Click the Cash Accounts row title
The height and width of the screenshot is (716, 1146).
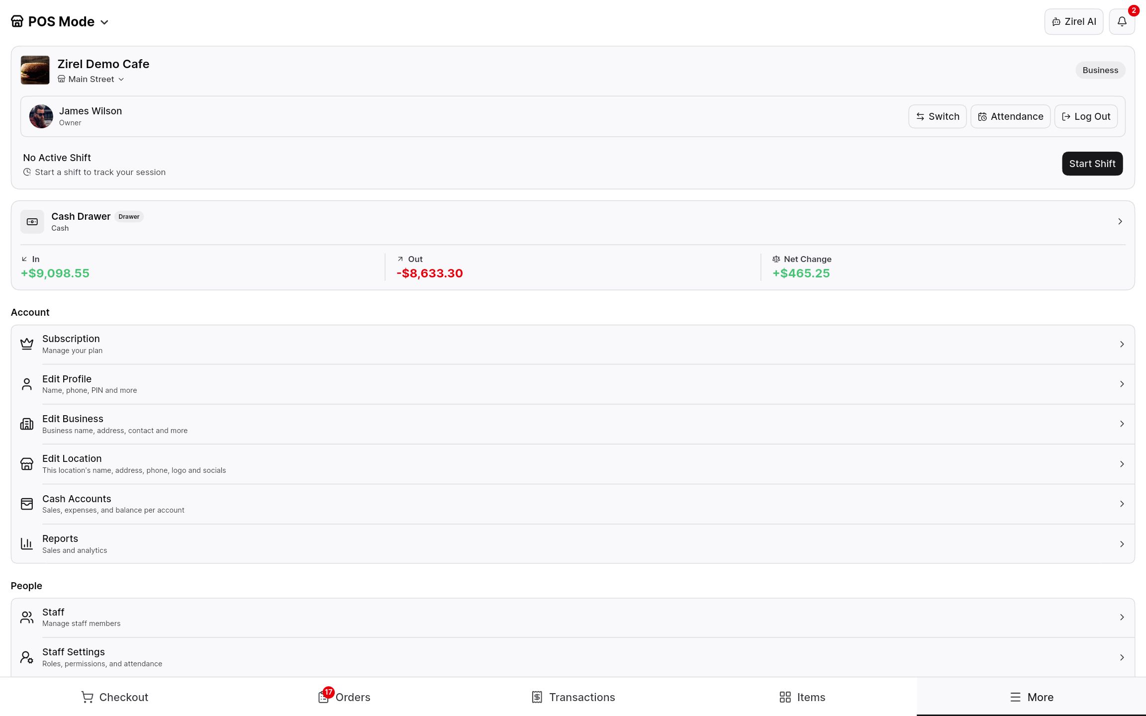pos(77,499)
